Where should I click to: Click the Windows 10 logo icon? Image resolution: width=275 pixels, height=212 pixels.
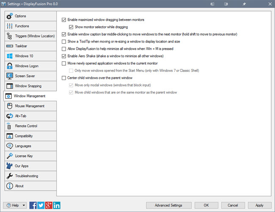(x=10, y=56)
